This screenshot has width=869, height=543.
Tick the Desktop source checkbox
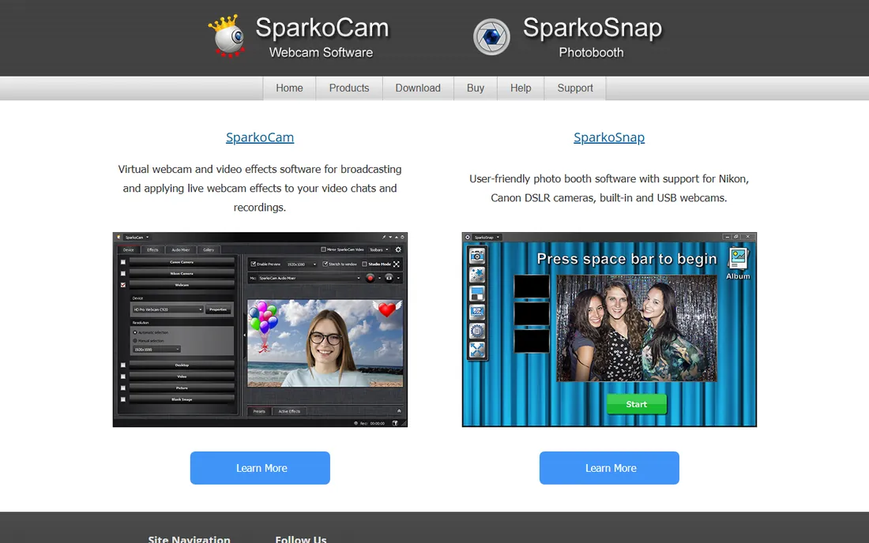[x=123, y=365]
